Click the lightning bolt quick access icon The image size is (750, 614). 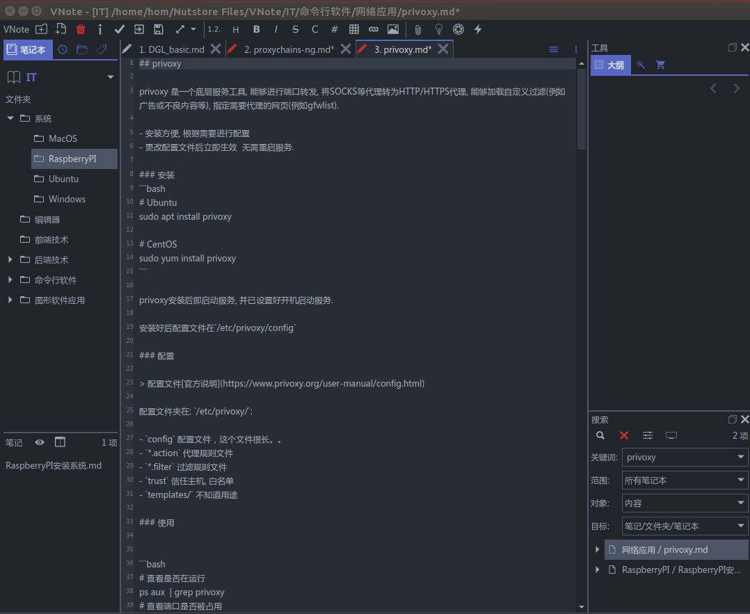(478, 29)
